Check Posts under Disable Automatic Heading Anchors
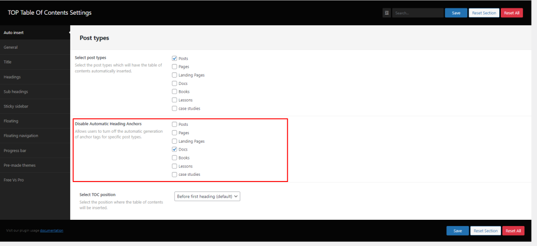Image resolution: width=537 pixels, height=246 pixels. coord(174,124)
